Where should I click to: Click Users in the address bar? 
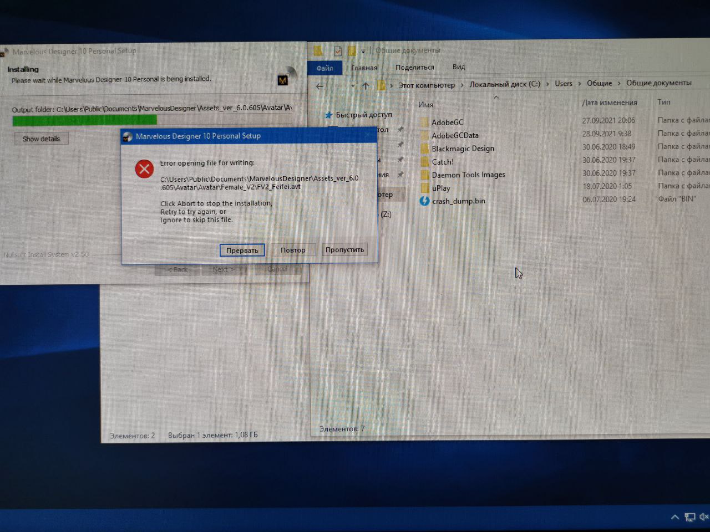(564, 83)
